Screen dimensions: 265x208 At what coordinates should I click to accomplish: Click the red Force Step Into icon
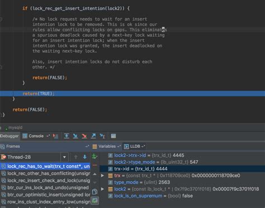pyautogui.click(x=84, y=136)
